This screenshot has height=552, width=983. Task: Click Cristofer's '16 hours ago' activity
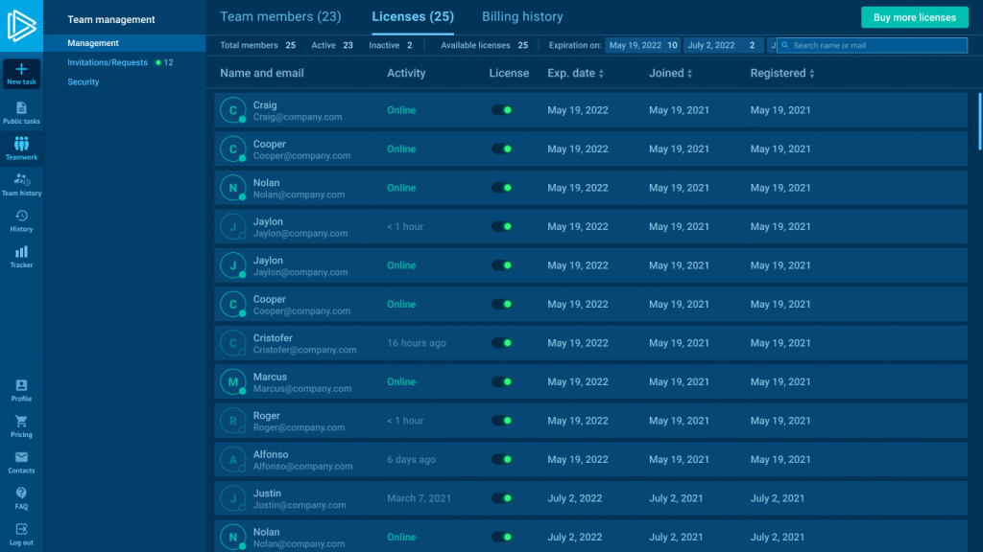[417, 343]
